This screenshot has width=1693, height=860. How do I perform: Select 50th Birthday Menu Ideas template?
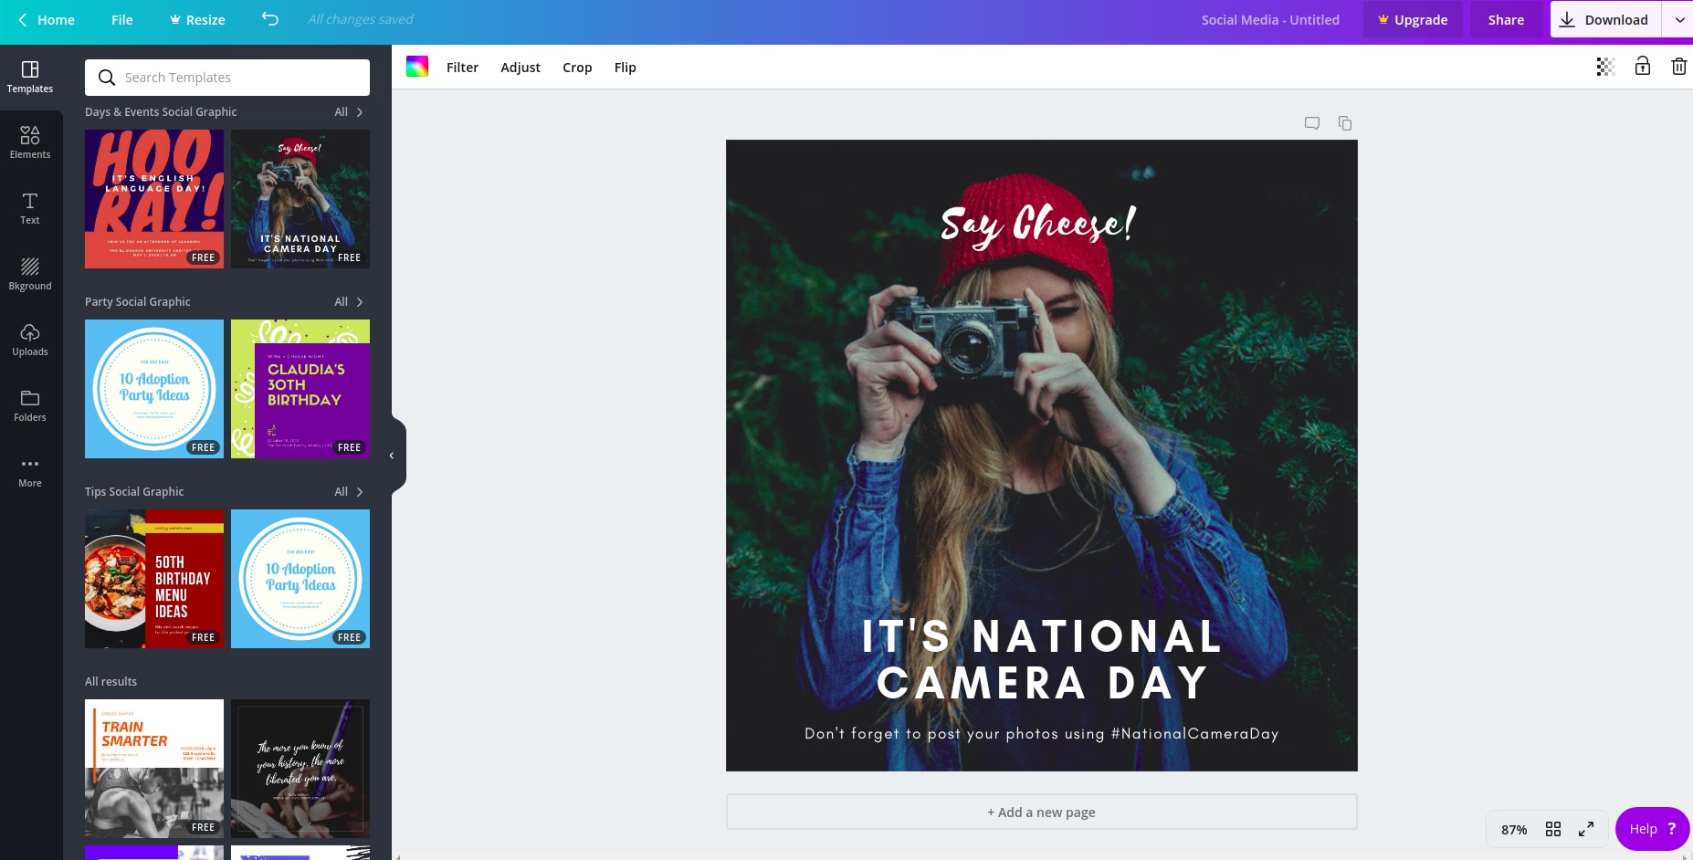[154, 579]
